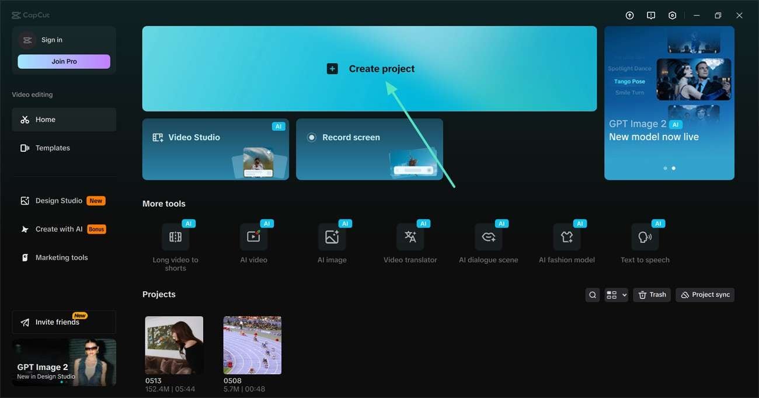Click the Video Studio storyboard icon
The height and width of the screenshot is (398, 759).
coord(158,138)
